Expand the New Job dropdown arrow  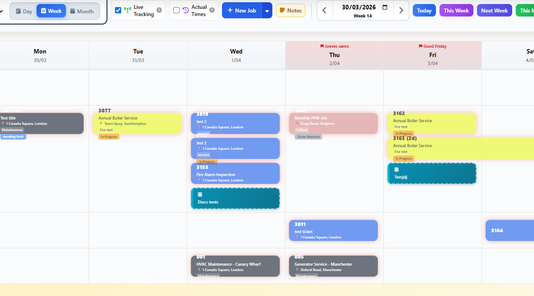point(267,11)
